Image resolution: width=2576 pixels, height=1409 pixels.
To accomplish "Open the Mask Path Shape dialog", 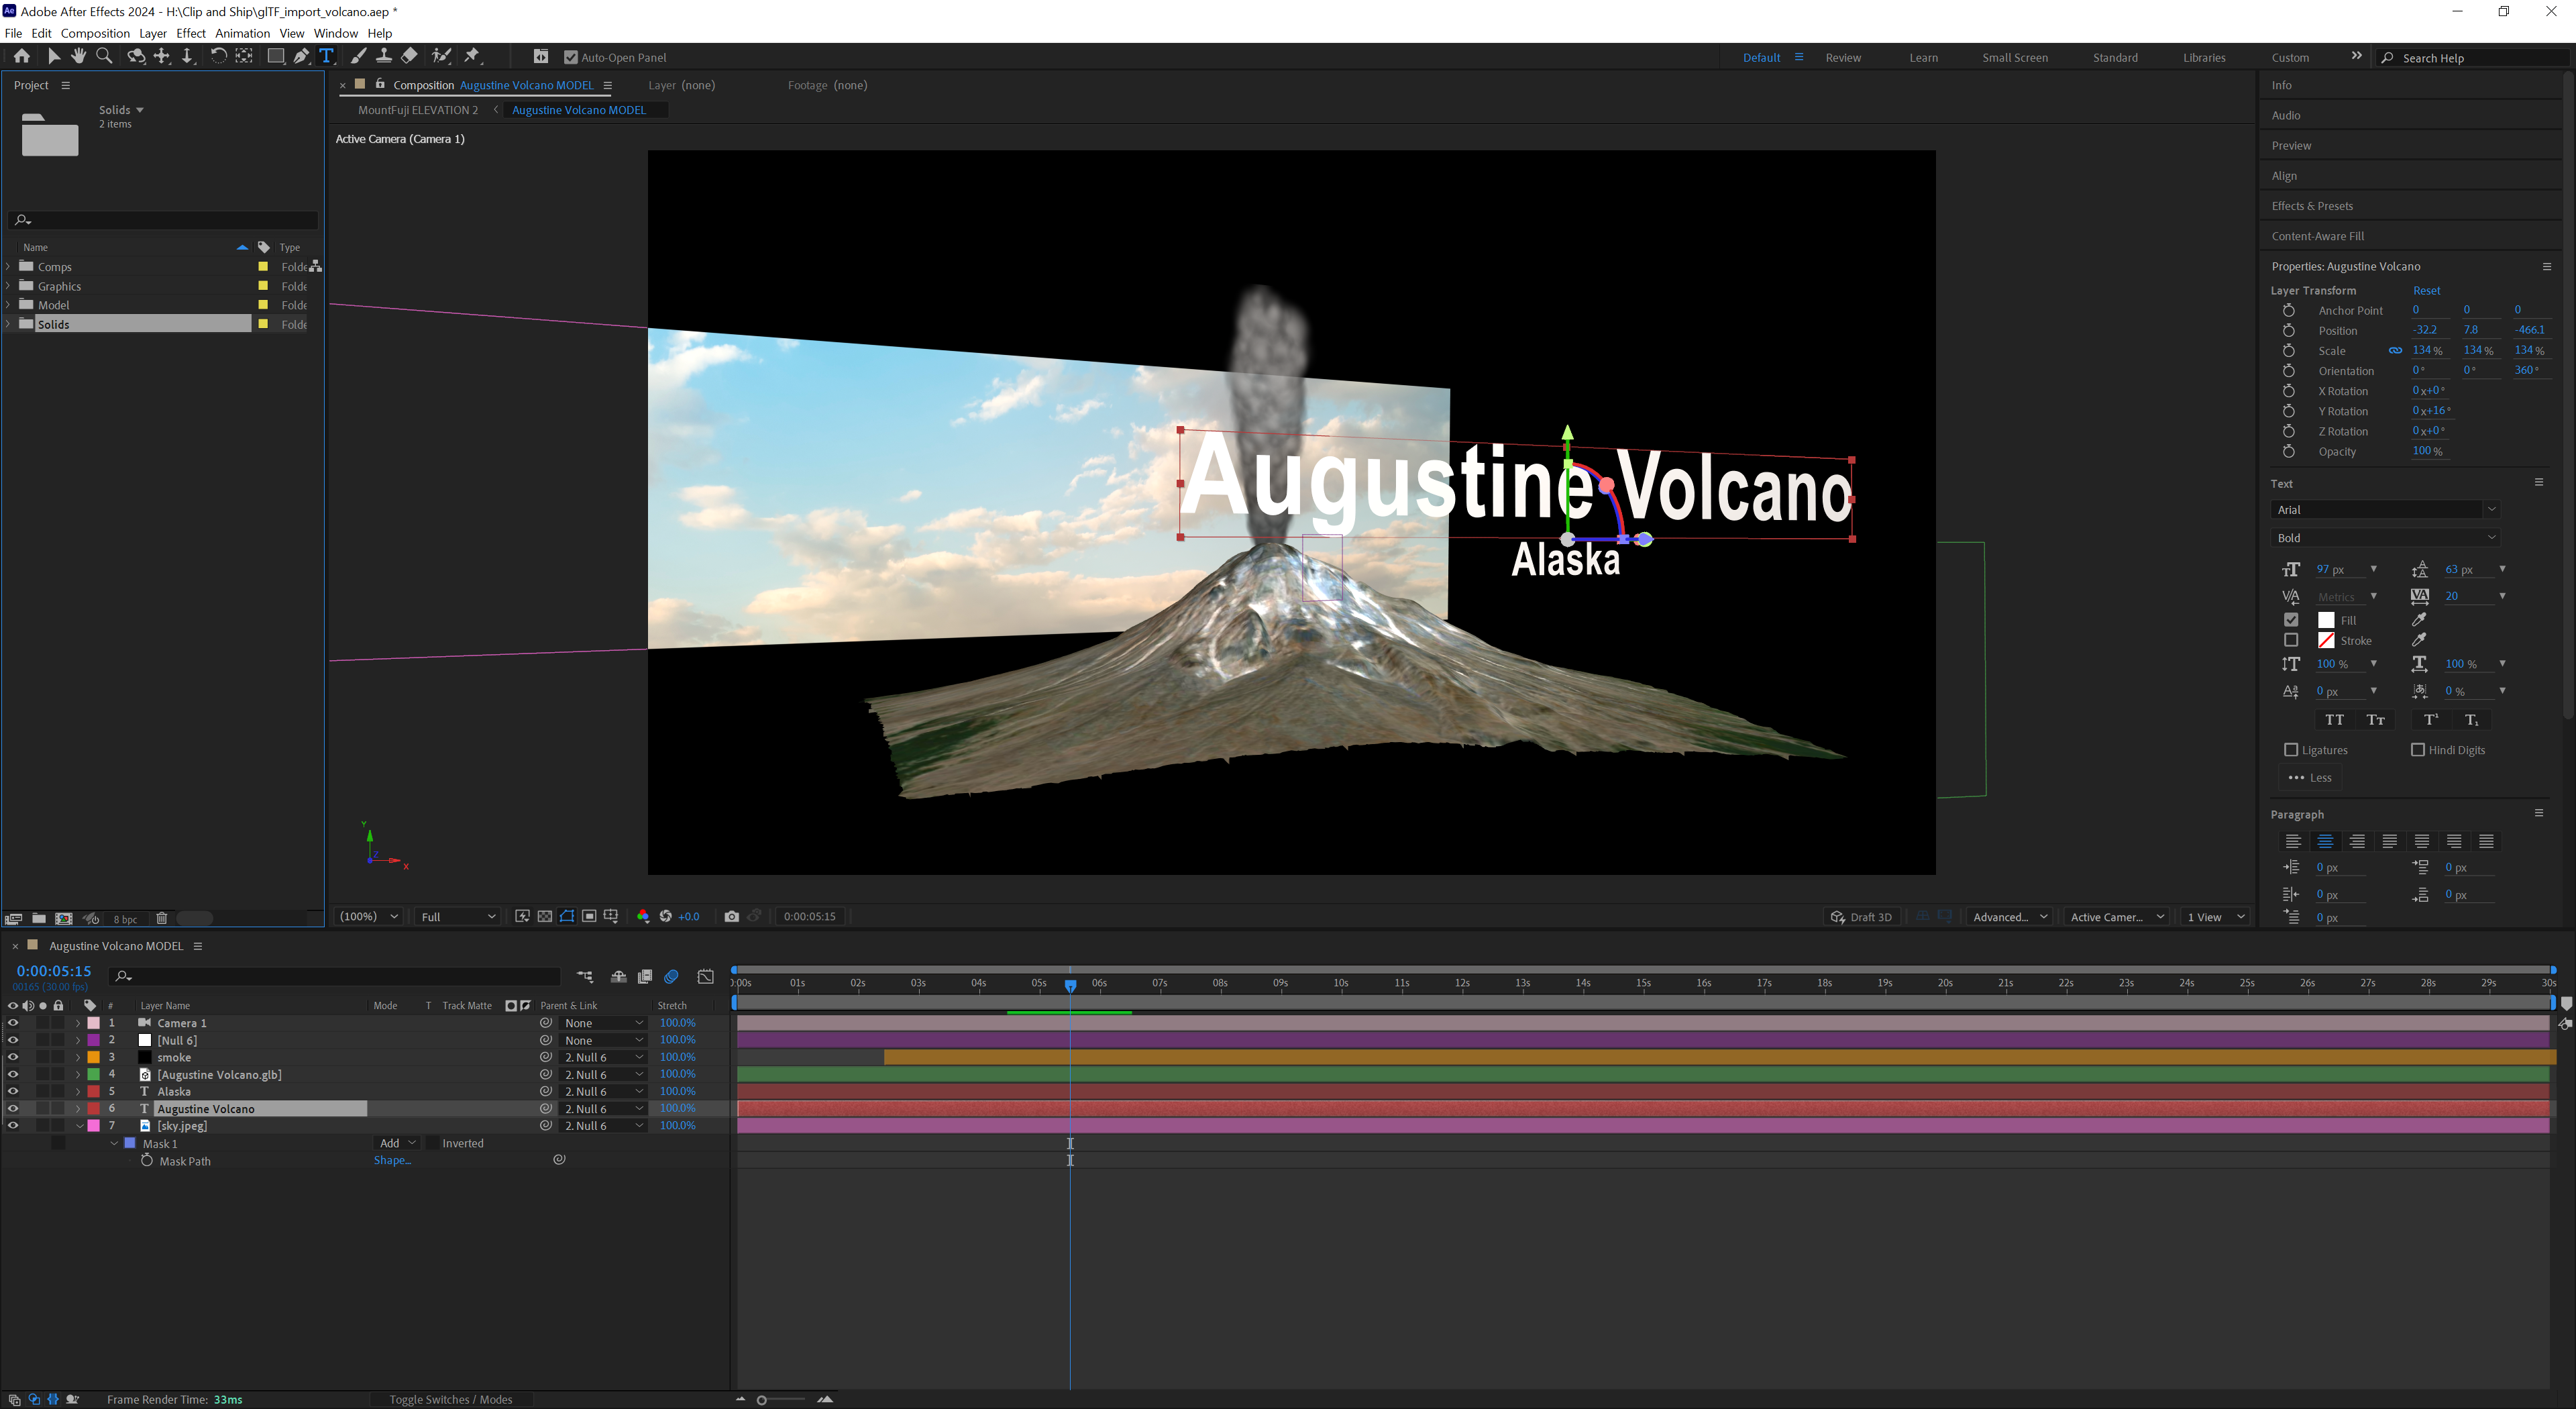I will [x=393, y=1160].
